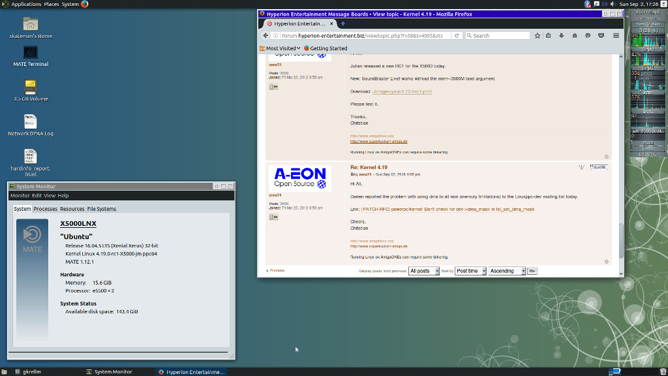Image resolution: width=668 pixels, height=376 pixels.
Task: Select the System tab in System Monitor
Action: (22, 209)
